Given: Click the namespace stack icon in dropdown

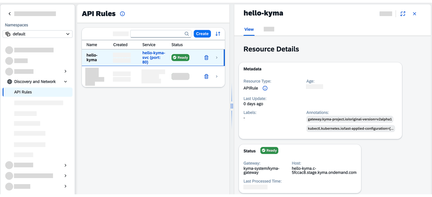Looking at the screenshot, I should point(8,34).
